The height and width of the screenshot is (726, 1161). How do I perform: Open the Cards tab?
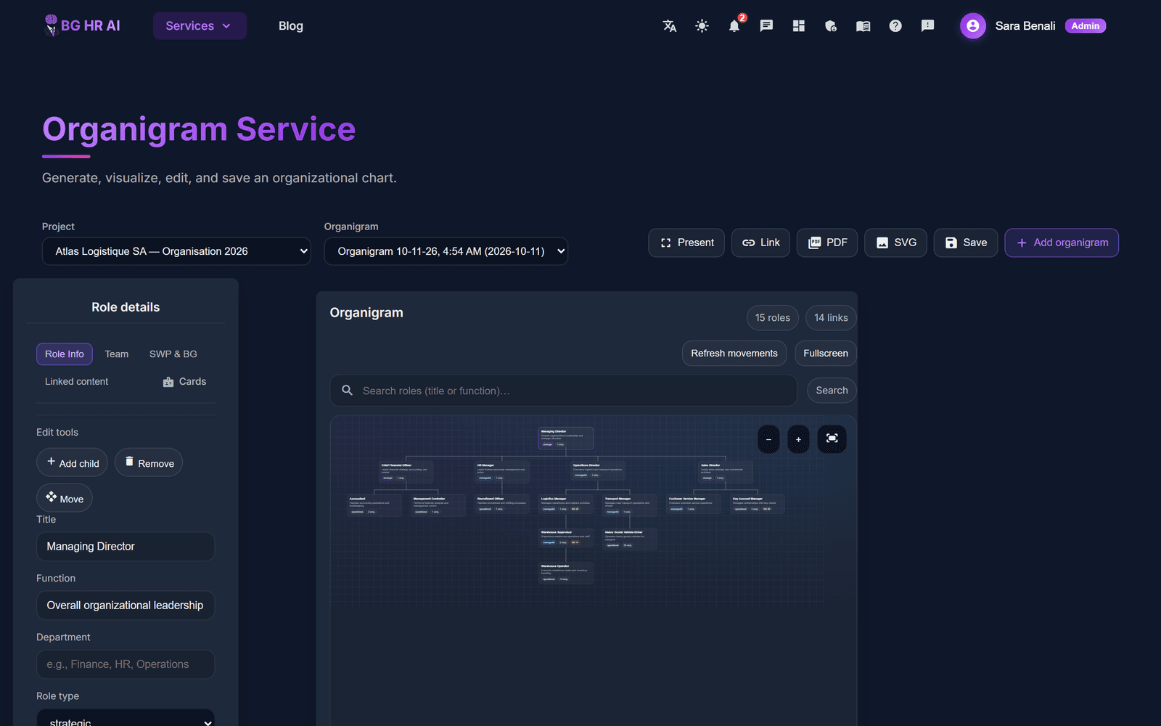point(184,382)
